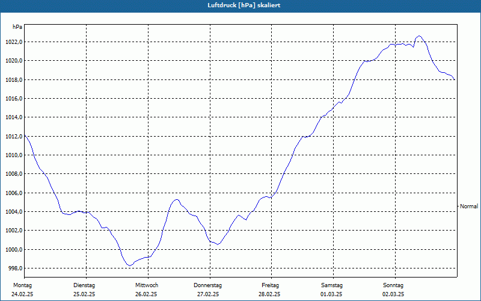Click the date '24.02.25'
This screenshot has width=481, height=301.
[x=22, y=294]
